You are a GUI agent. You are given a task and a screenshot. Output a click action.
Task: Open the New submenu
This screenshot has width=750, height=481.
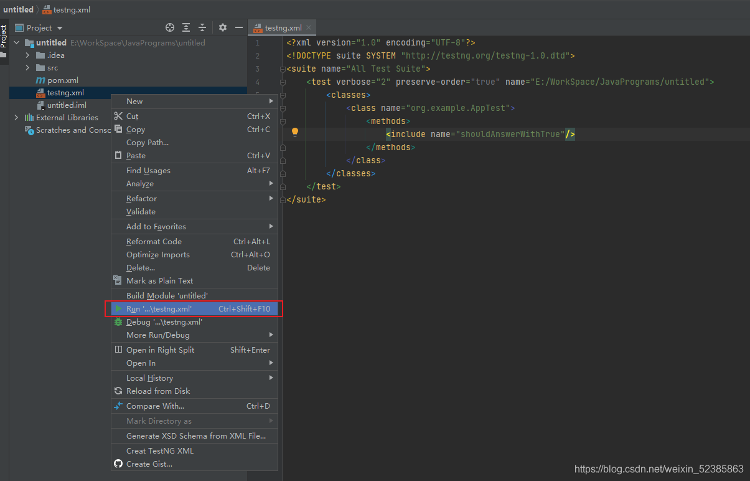194,101
